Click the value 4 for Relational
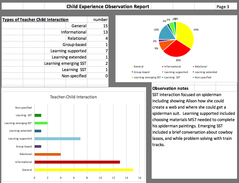Viewport: 239px width, 183px height. (106, 39)
